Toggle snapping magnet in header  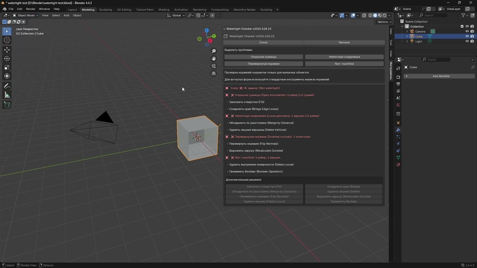point(198,15)
